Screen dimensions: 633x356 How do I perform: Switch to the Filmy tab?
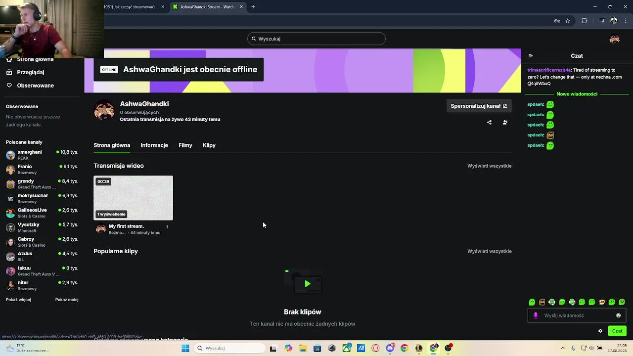tap(185, 145)
